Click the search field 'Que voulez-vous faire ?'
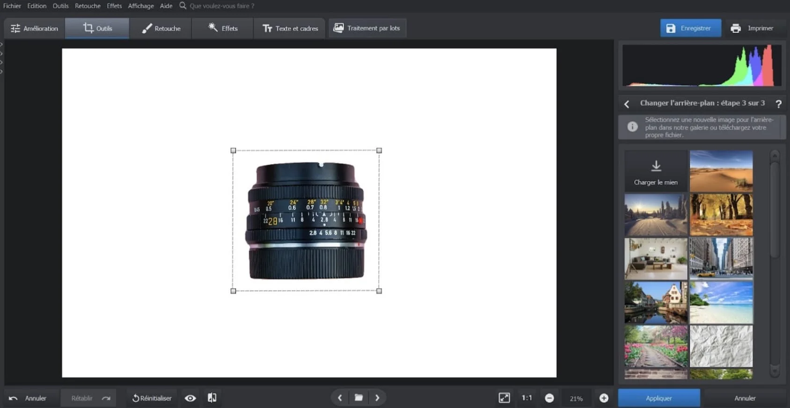 click(x=222, y=6)
